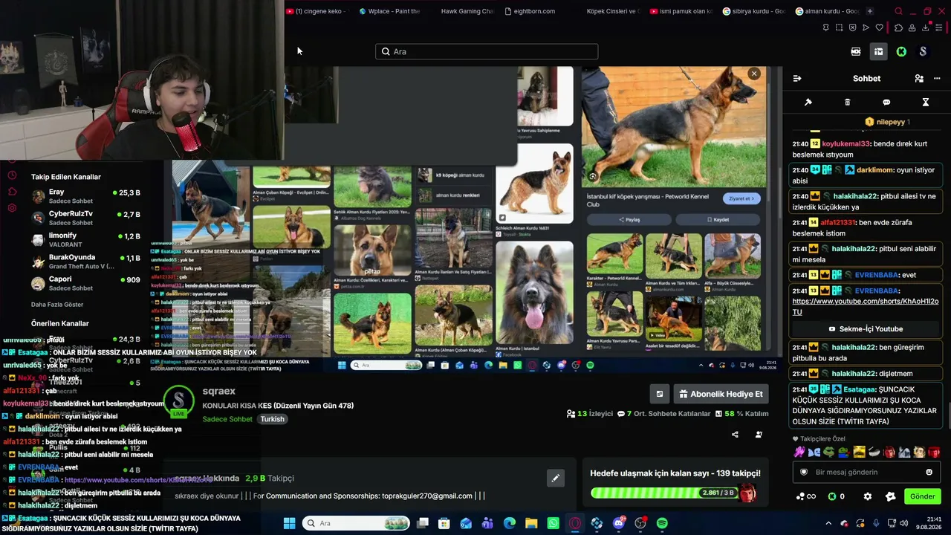Click the share stream icon

[x=735, y=435]
